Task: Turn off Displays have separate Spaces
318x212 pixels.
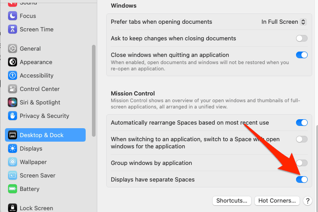Action: (302, 180)
